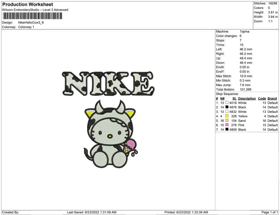The height and width of the screenshot is (215, 280).
Task: Click the white swatch for thread 4019
Action: pos(227,103)
